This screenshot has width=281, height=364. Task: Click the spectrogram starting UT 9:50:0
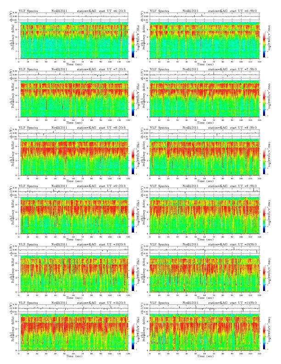point(204,216)
